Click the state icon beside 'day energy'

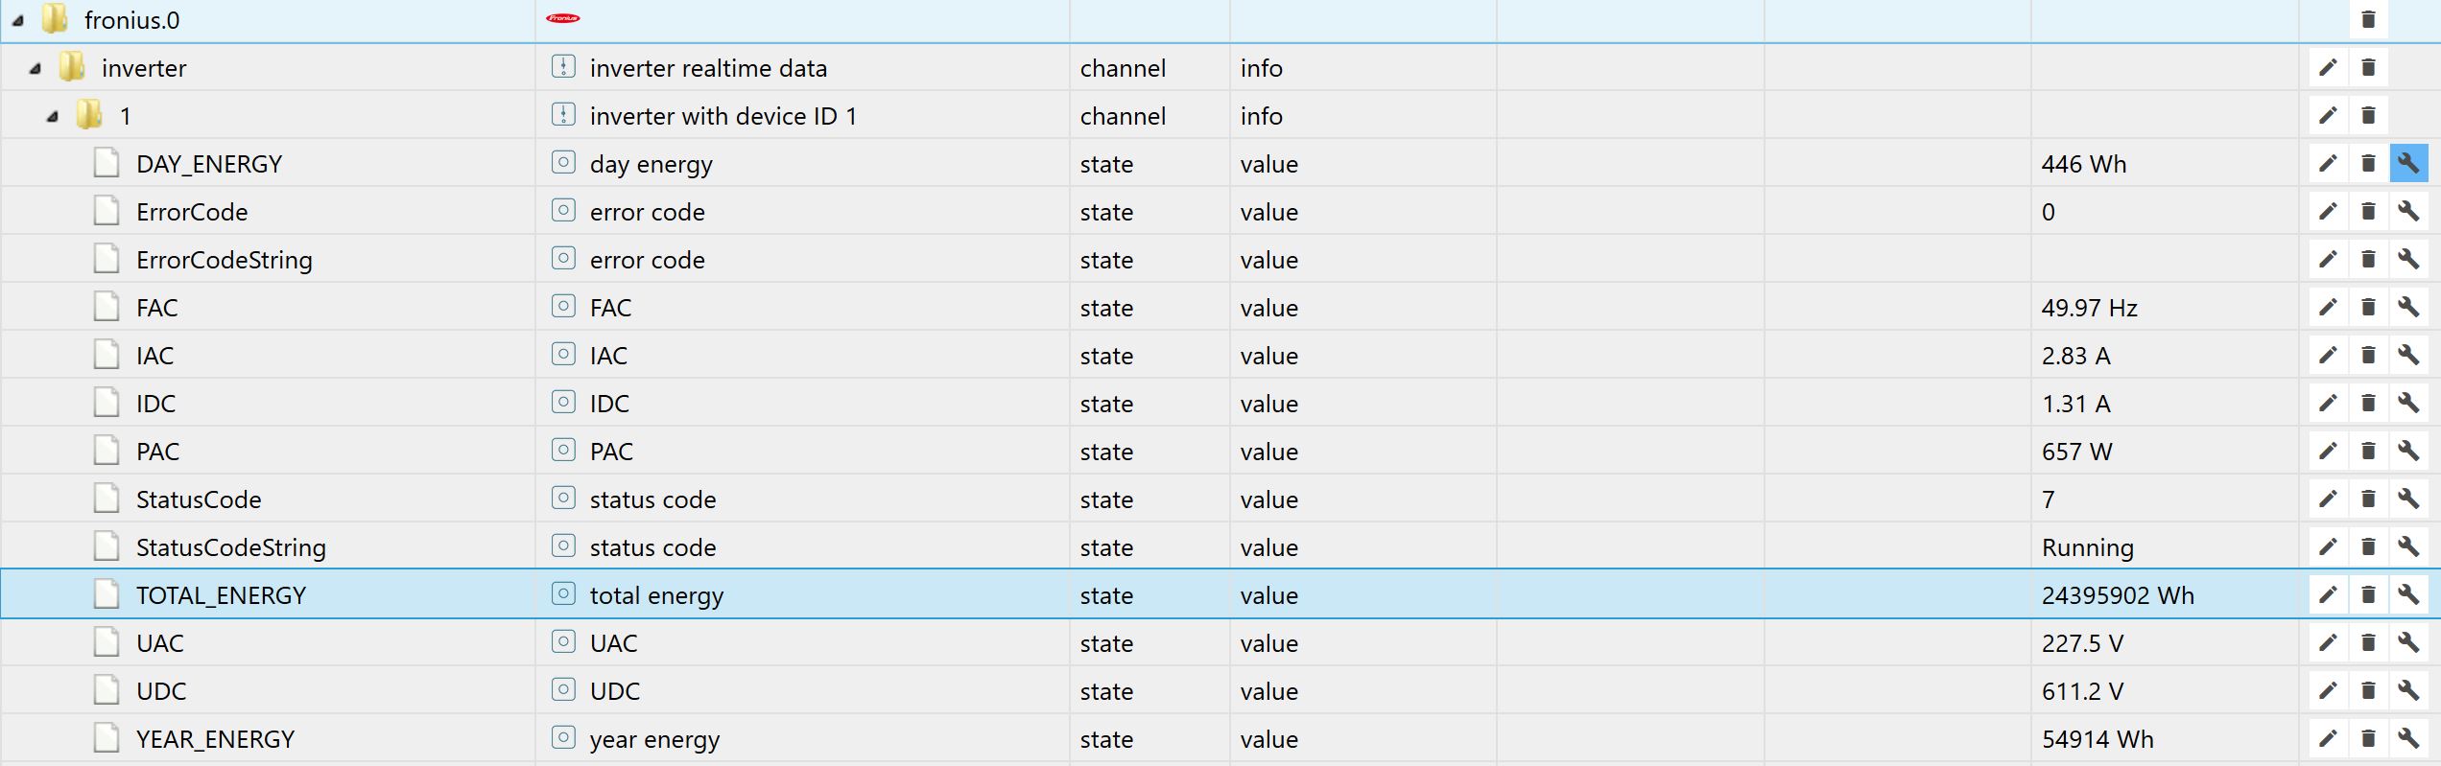point(563,162)
